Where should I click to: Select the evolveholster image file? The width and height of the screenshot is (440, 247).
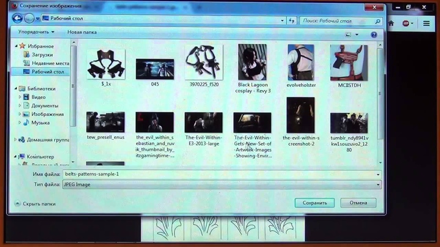pos(301,63)
